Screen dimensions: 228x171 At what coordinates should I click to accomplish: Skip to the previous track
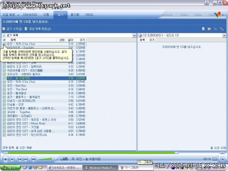20,159
